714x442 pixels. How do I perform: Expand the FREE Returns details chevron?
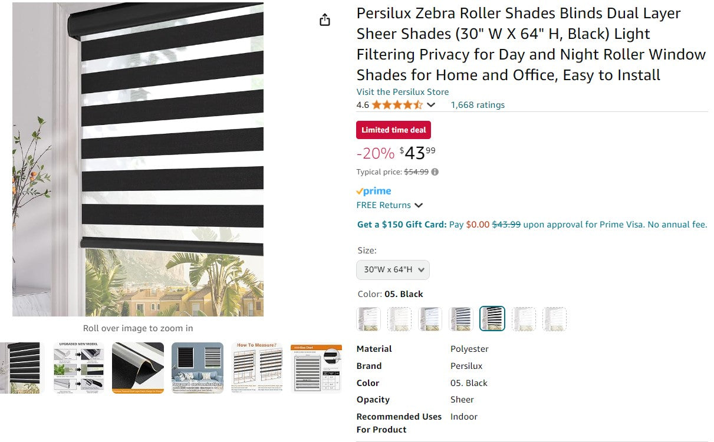pos(419,205)
